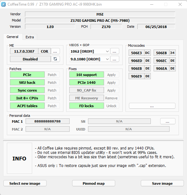Click the ME refresh arrows icon
187x195 pixels.
55,59
